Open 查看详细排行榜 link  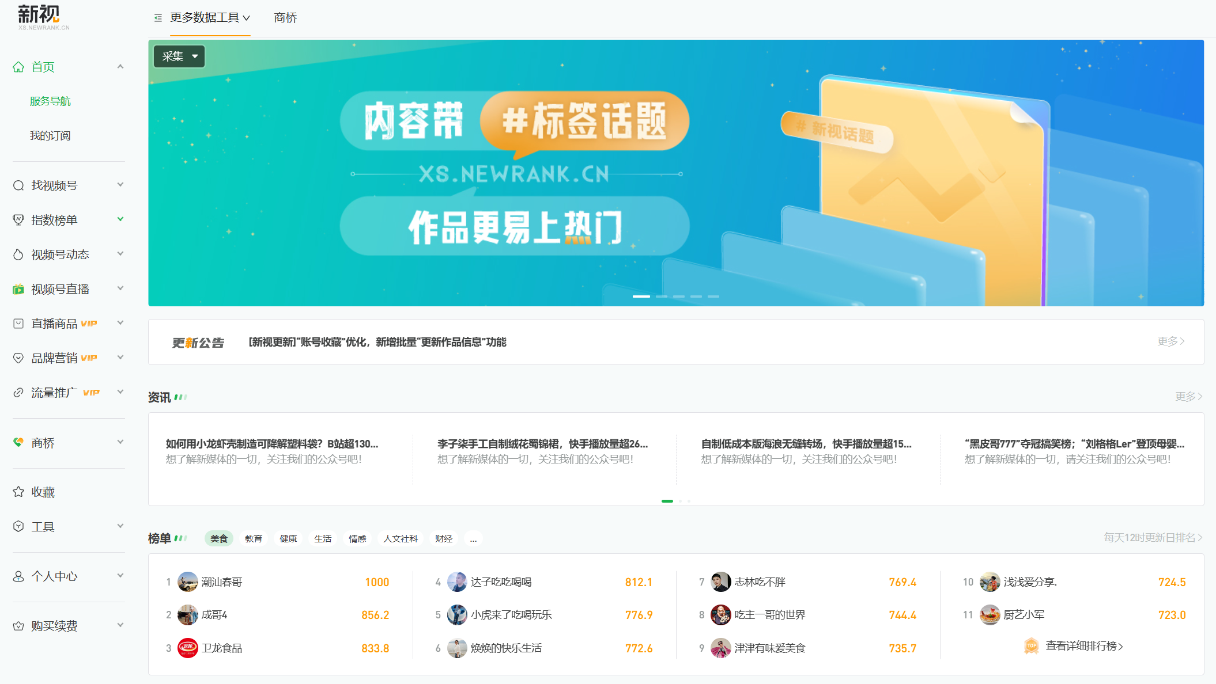[x=1083, y=646]
